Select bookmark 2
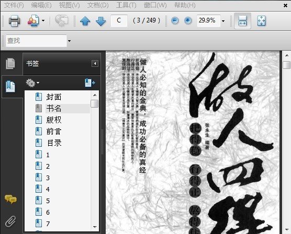 point(48,167)
